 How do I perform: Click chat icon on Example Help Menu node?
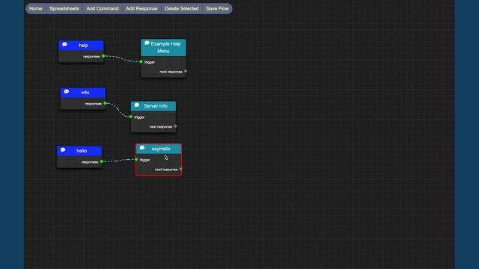click(x=147, y=43)
